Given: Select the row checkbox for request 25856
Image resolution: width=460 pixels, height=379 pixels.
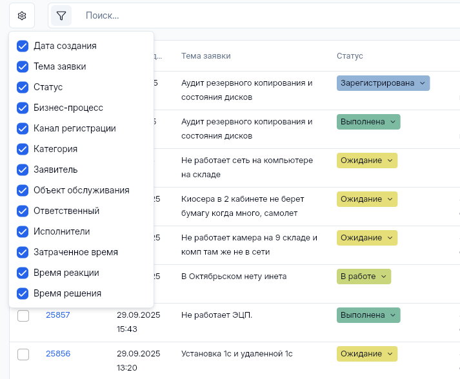Looking at the screenshot, I should 23,355.
